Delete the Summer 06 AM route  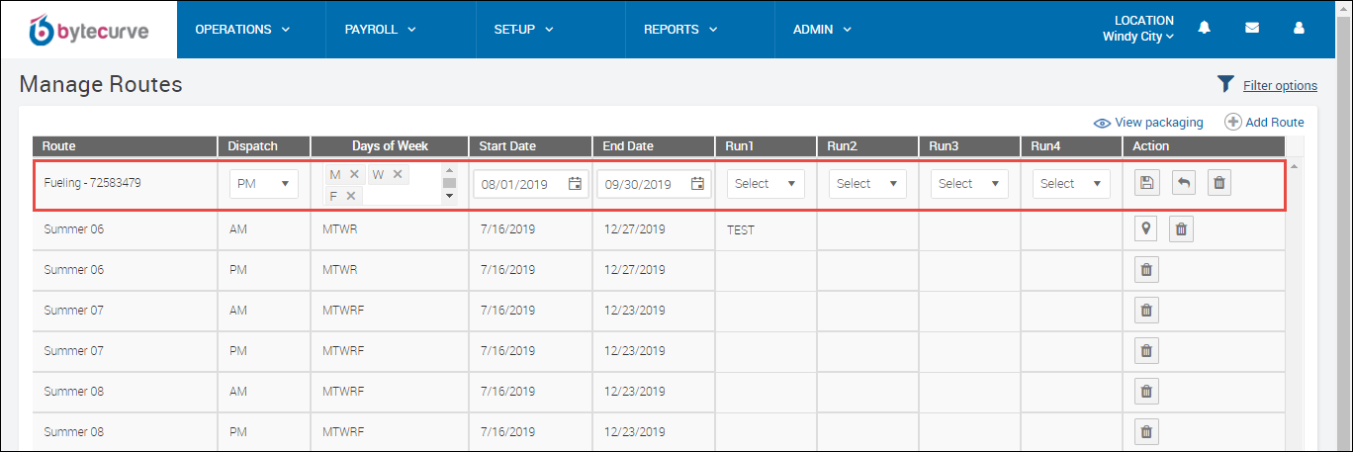click(1181, 229)
